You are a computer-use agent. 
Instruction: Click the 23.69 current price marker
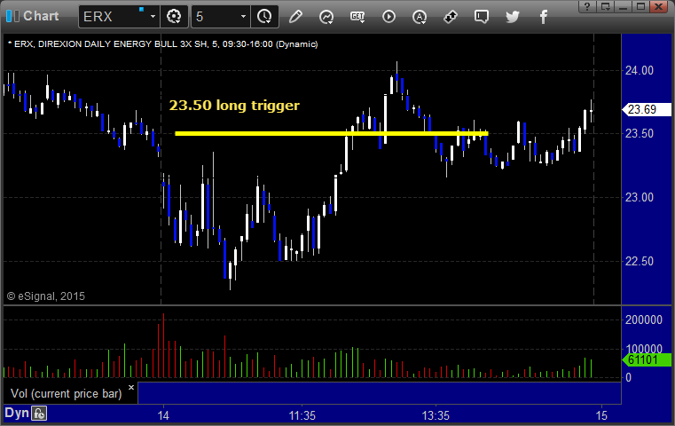point(647,109)
